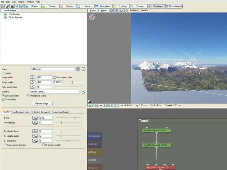Open the Project menu
The image size is (227, 170).
click(x=21, y=2)
